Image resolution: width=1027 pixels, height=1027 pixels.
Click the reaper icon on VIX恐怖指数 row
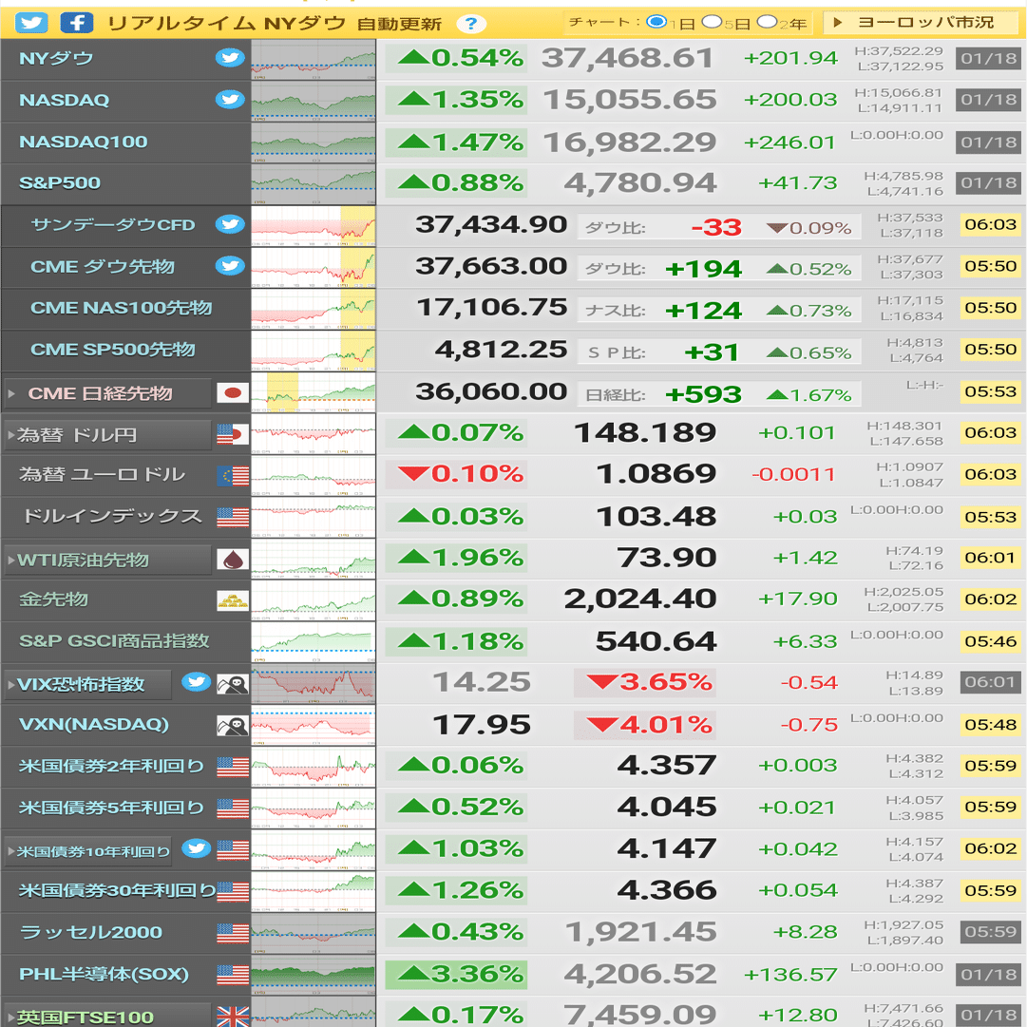(x=233, y=684)
